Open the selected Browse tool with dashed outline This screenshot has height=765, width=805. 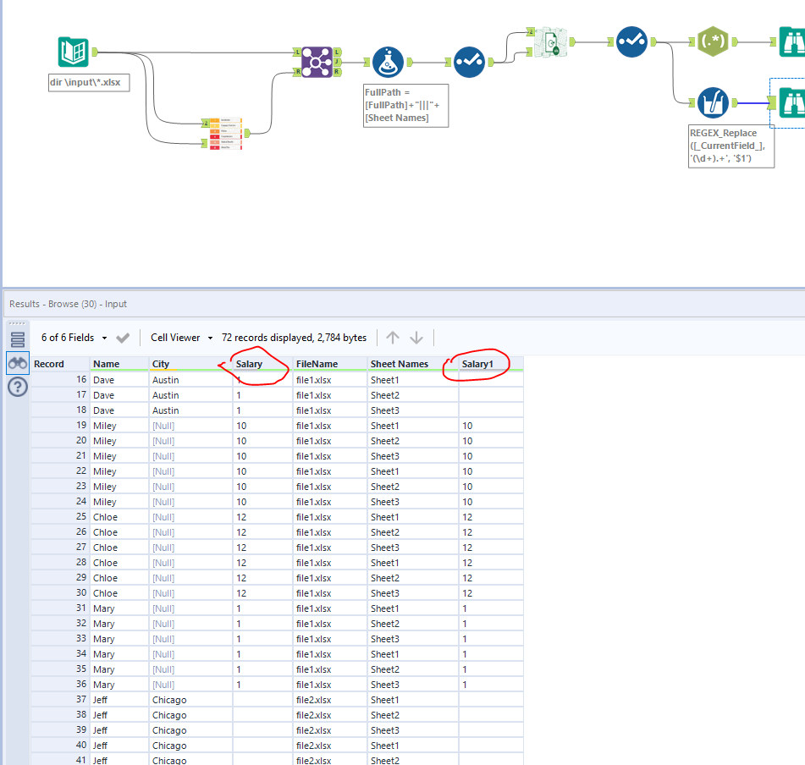pyautogui.click(x=793, y=102)
